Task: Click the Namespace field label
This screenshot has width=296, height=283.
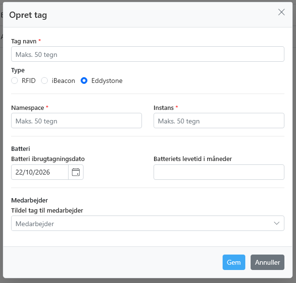Action: (28, 108)
